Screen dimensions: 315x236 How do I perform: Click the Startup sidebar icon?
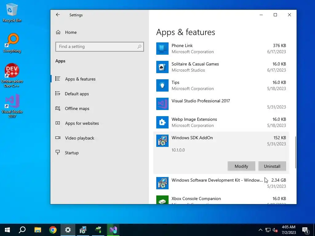[x=58, y=152]
